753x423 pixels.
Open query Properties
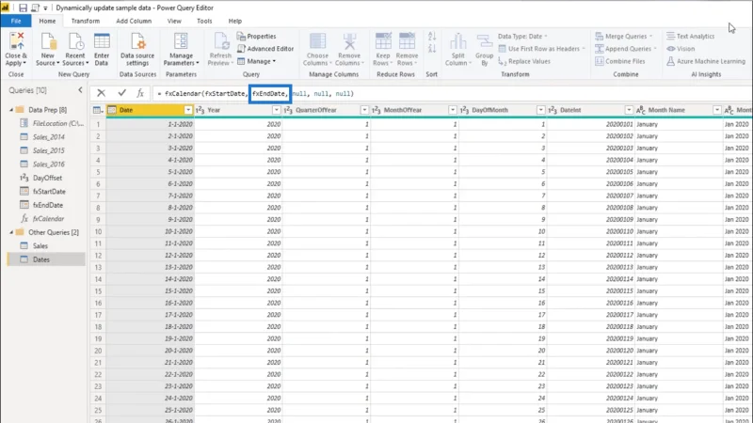click(x=256, y=37)
